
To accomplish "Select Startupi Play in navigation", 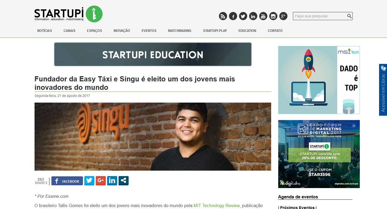I will [215, 31].
